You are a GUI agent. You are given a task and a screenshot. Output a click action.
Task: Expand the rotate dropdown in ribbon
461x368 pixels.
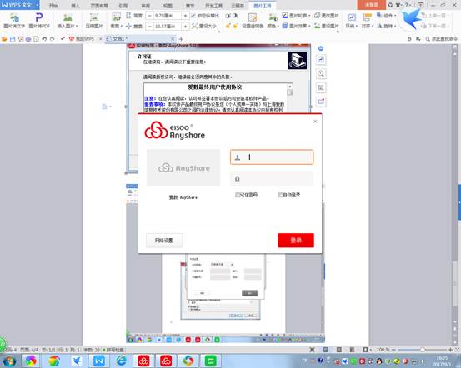pyautogui.click(x=394, y=26)
